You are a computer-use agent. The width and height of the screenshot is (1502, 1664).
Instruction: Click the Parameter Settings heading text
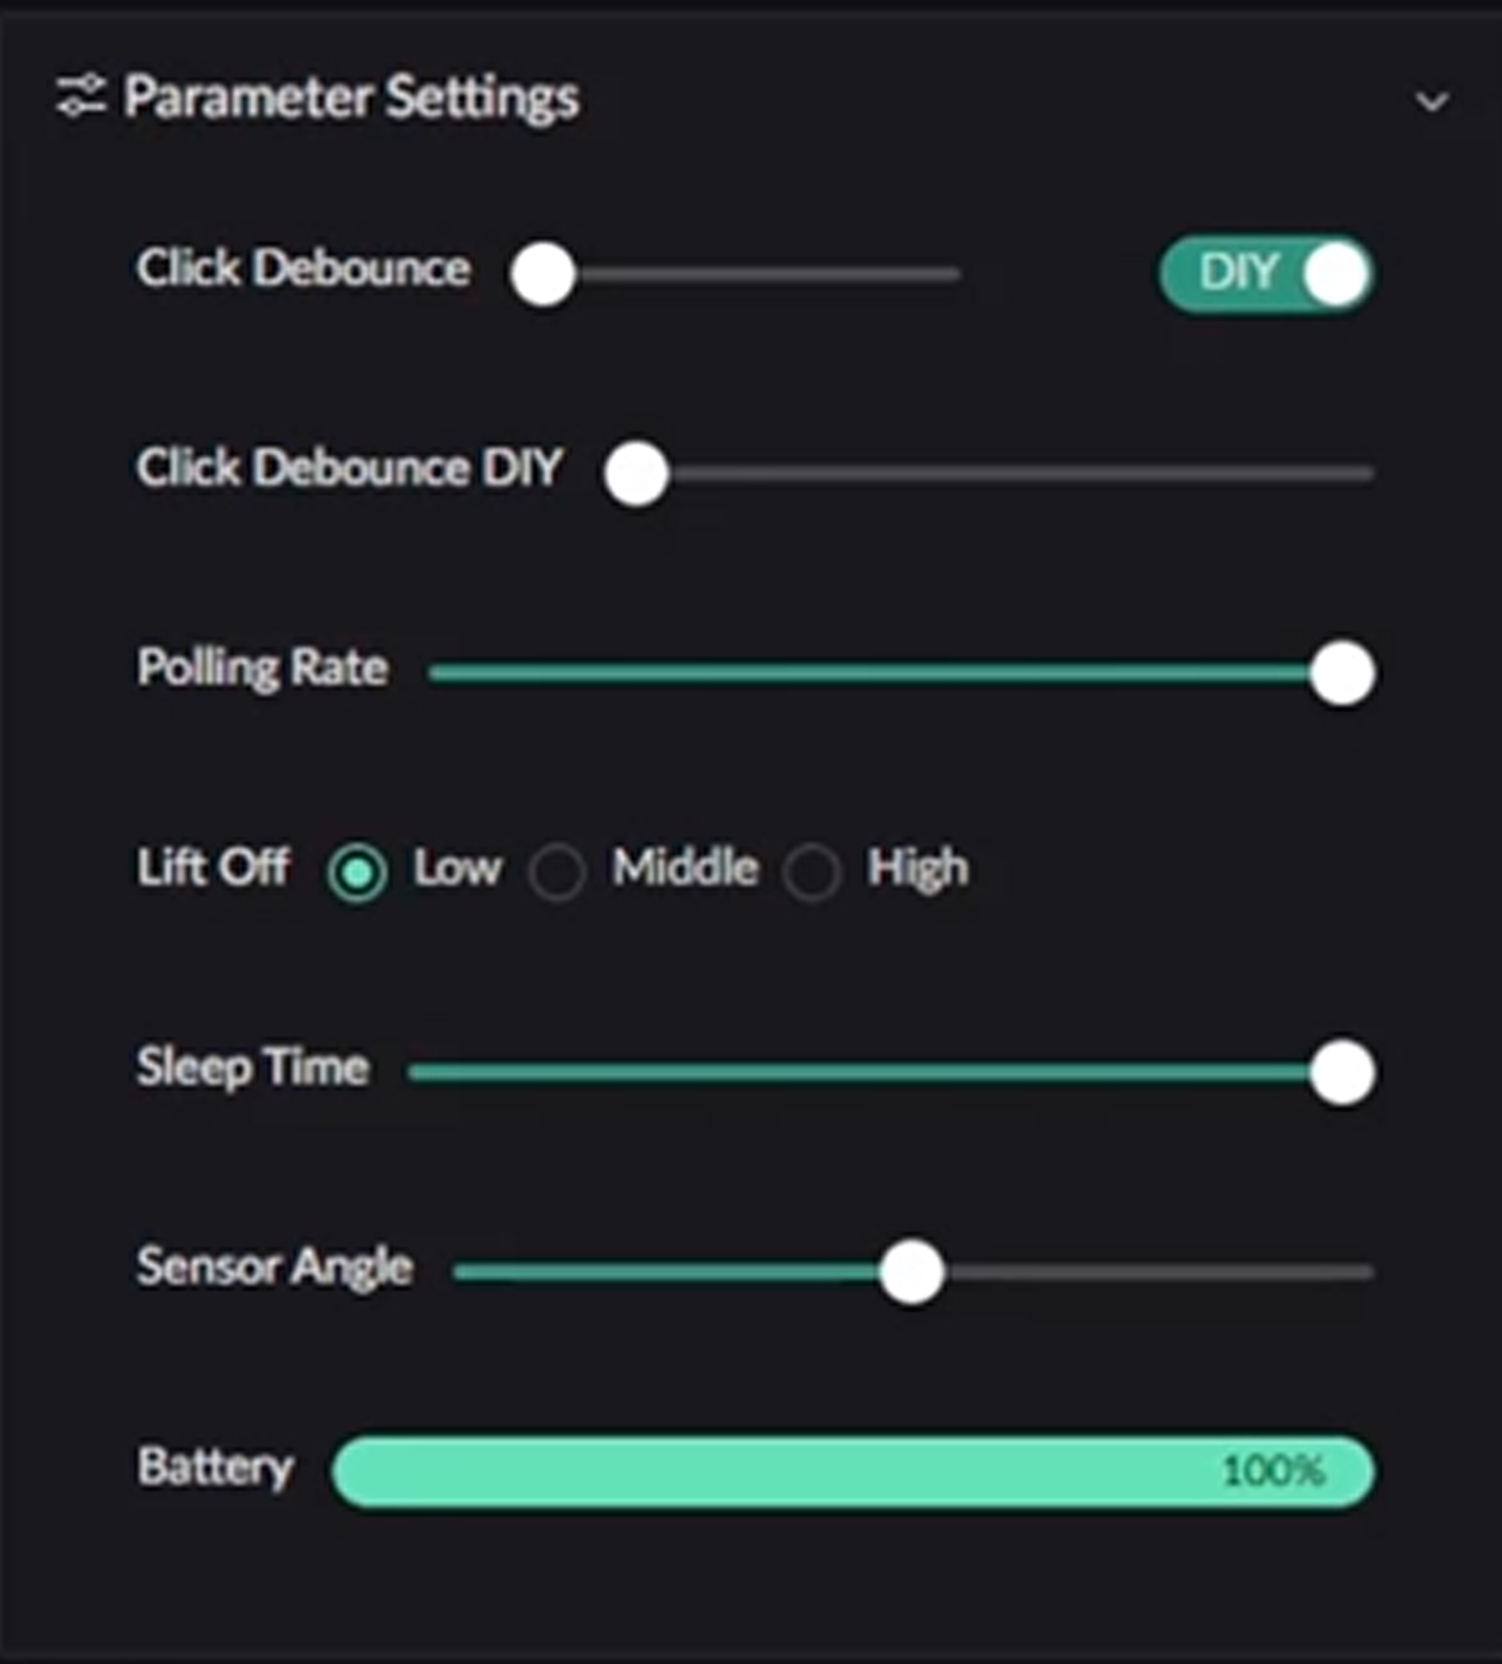[x=352, y=97]
